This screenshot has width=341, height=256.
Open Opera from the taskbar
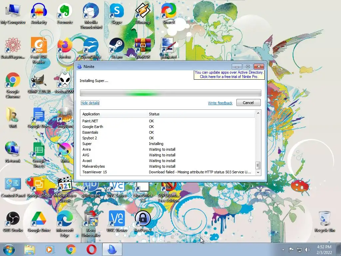(92, 249)
